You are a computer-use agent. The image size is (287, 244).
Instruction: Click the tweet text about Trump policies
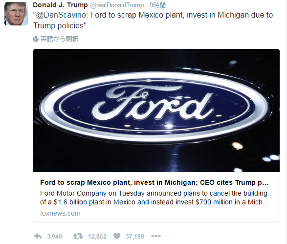click(153, 21)
